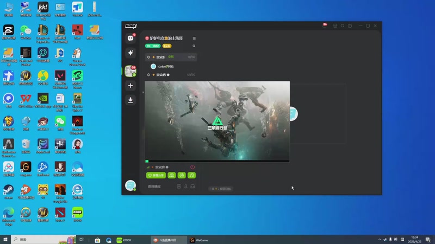This screenshot has height=244, width=435.
Task: Open Dota 2 desktop shortcut
Action: [x=60, y=215]
